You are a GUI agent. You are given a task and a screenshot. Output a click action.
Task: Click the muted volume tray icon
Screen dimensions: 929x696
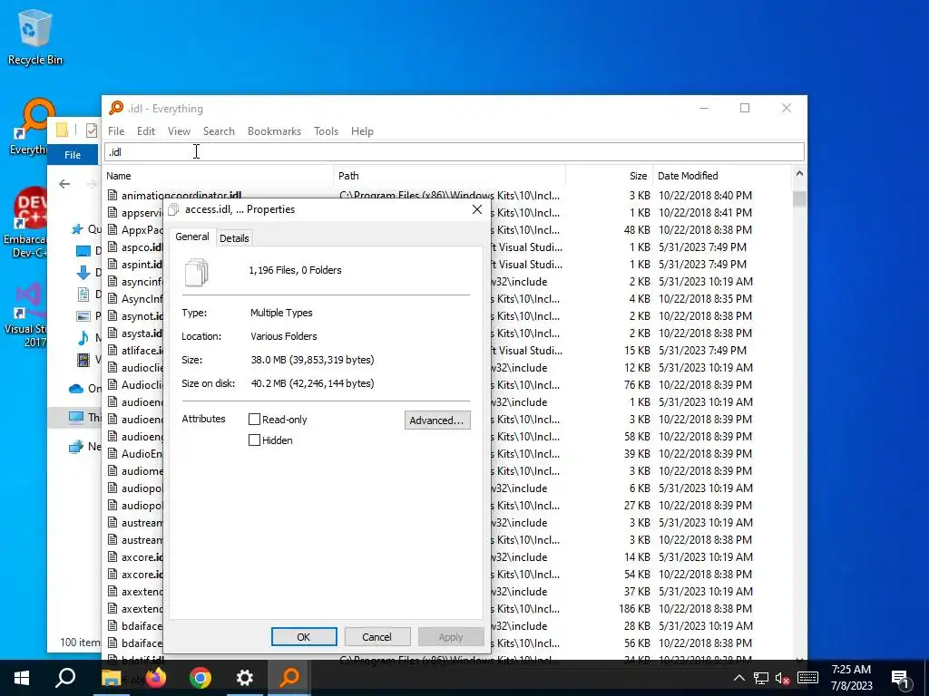tap(783, 678)
